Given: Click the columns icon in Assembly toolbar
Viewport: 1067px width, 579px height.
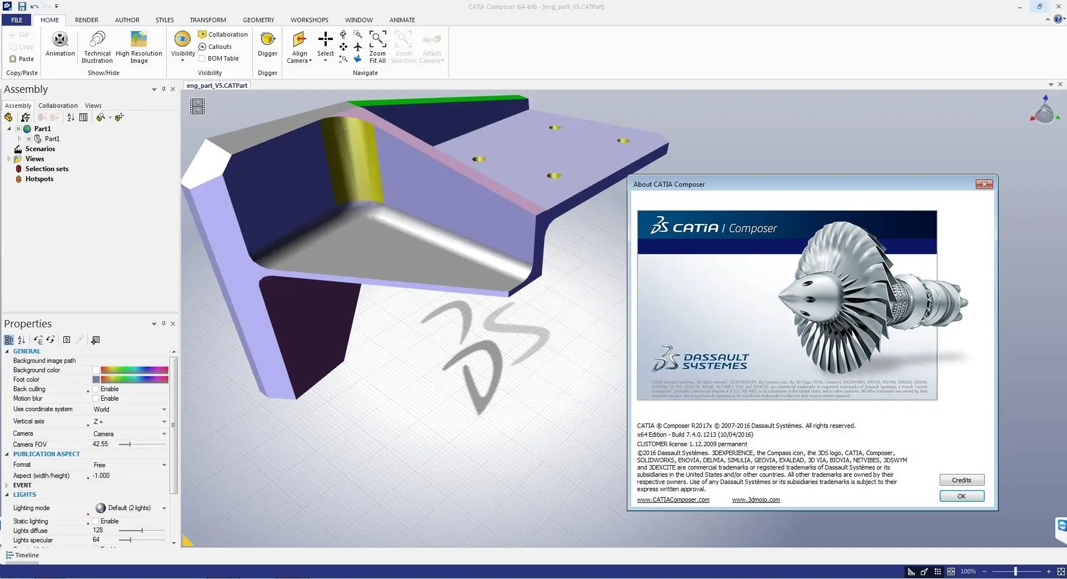Looking at the screenshot, I should point(83,117).
